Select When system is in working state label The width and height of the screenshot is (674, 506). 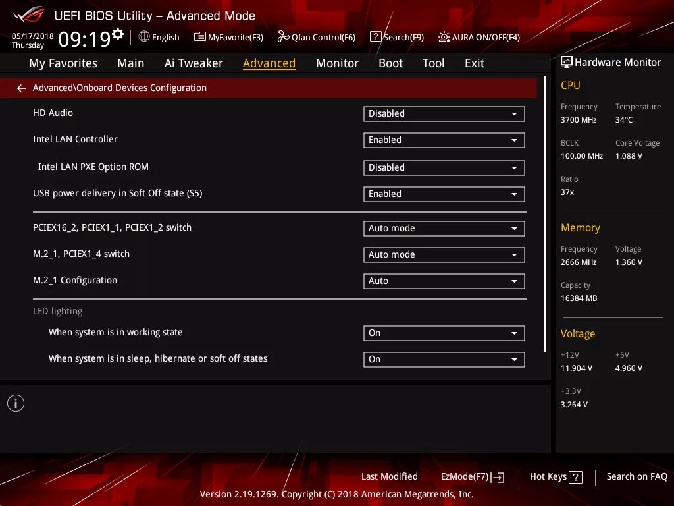tap(116, 332)
